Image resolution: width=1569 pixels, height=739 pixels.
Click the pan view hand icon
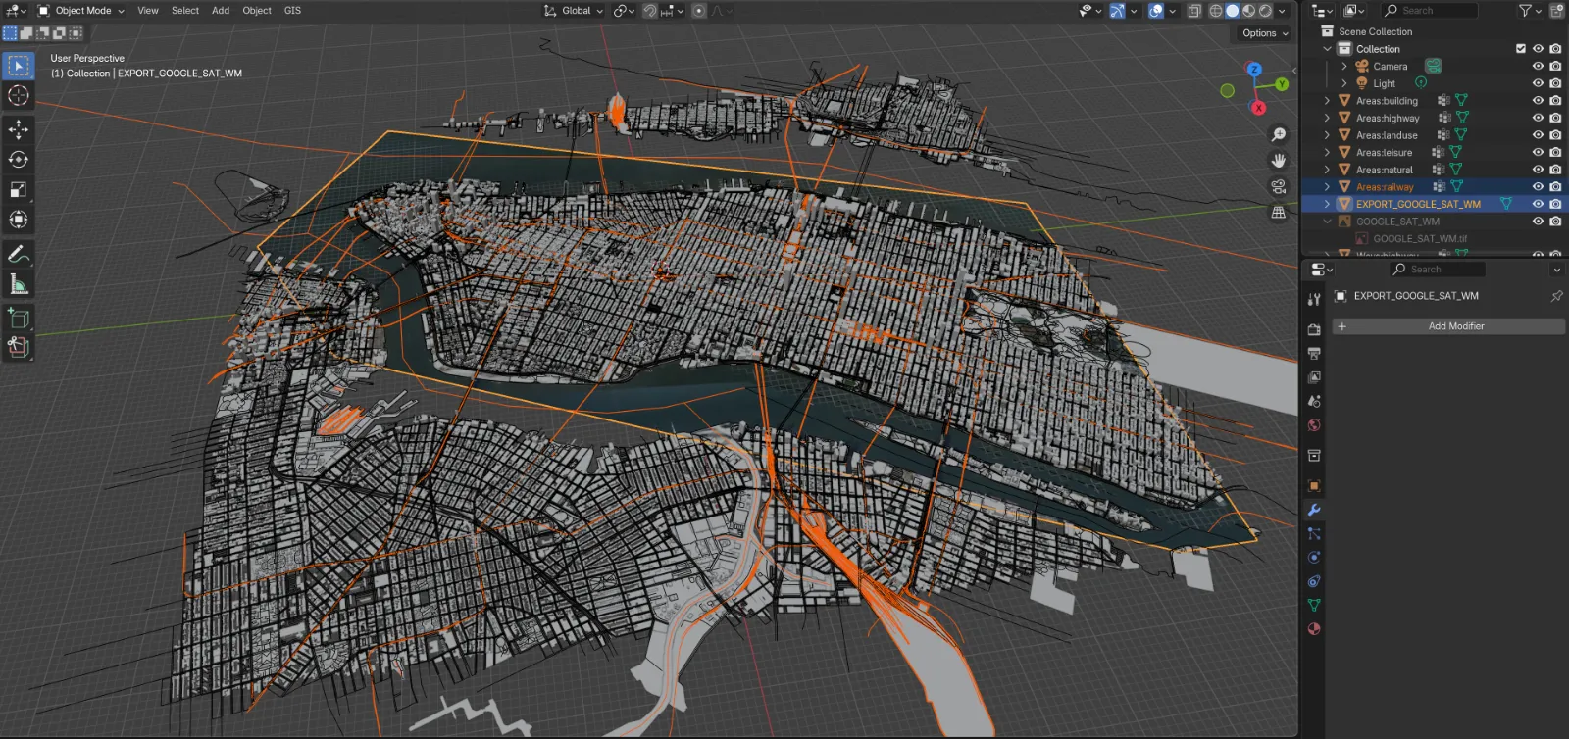point(1279,160)
